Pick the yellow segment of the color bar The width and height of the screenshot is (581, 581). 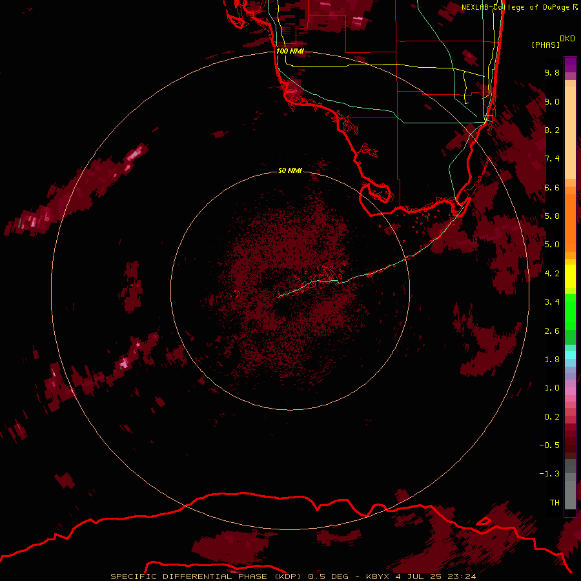pos(570,276)
